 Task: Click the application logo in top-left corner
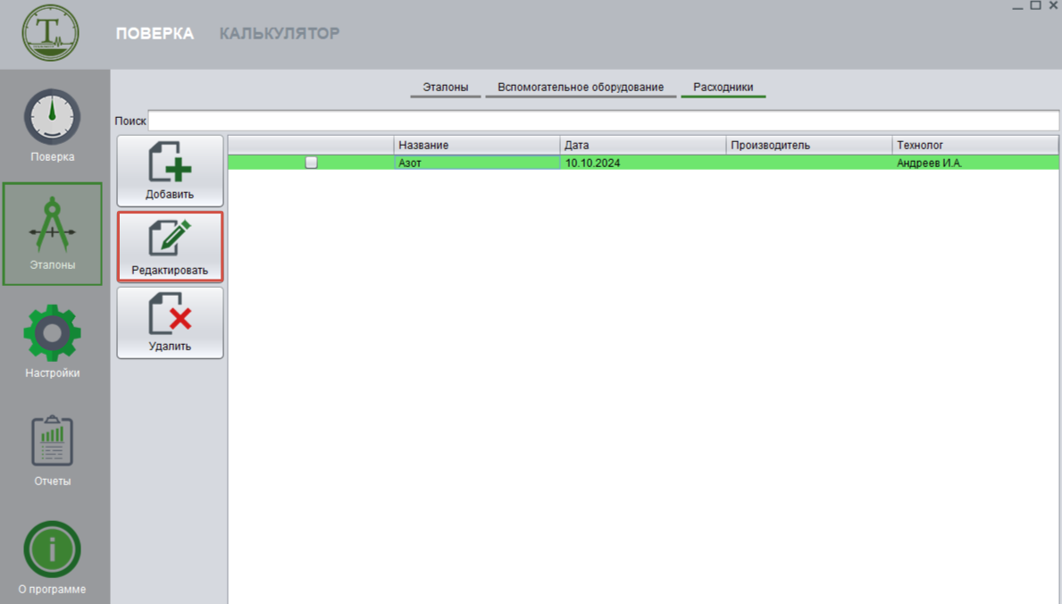point(51,33)
